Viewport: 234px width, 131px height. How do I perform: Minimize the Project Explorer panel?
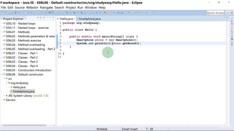[50, 17]
